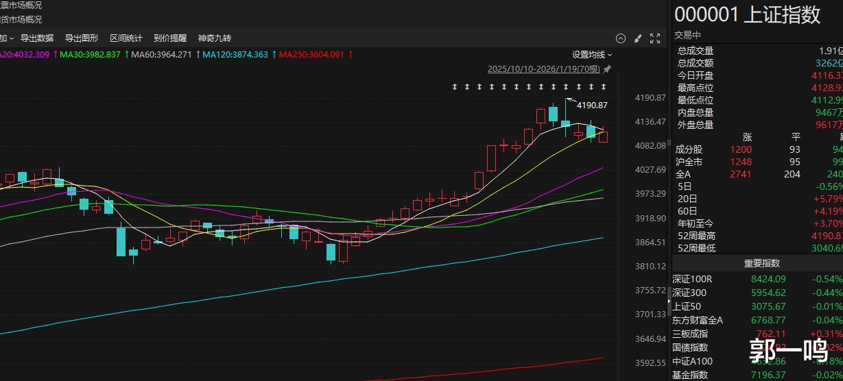
Task: Click 总成交额 label in quote panel
Action: coord(696,63)
